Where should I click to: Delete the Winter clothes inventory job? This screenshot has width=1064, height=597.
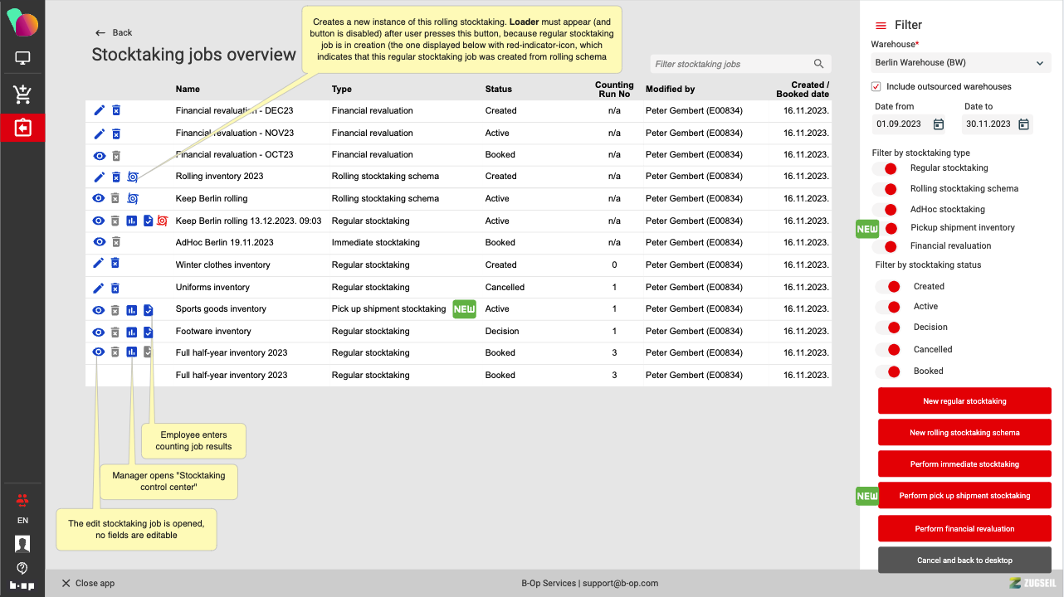tap(116, 265)
